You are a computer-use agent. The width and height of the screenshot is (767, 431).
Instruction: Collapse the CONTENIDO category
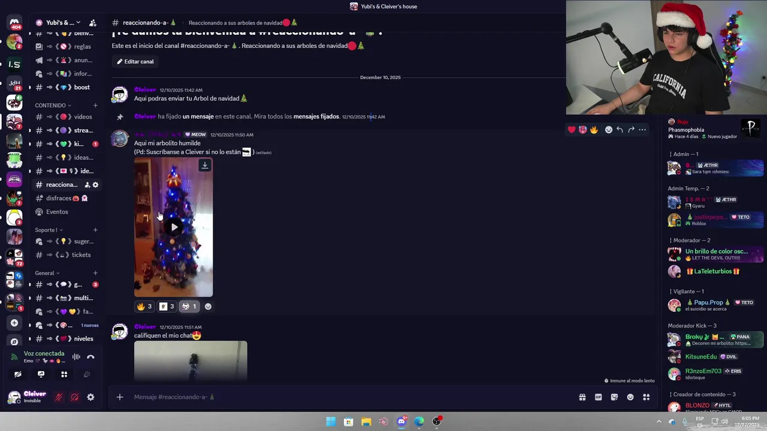pyautogui.click(x=53, y=105)
